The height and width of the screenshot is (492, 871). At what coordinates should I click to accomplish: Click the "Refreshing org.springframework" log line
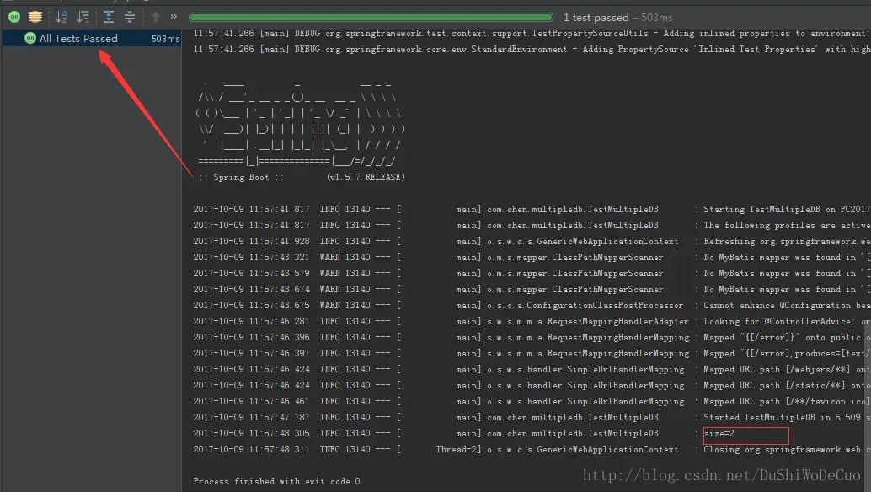tap(532, 242)
